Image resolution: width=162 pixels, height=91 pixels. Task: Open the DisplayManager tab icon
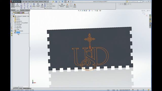pyautogui.click(x=23, y=13)
